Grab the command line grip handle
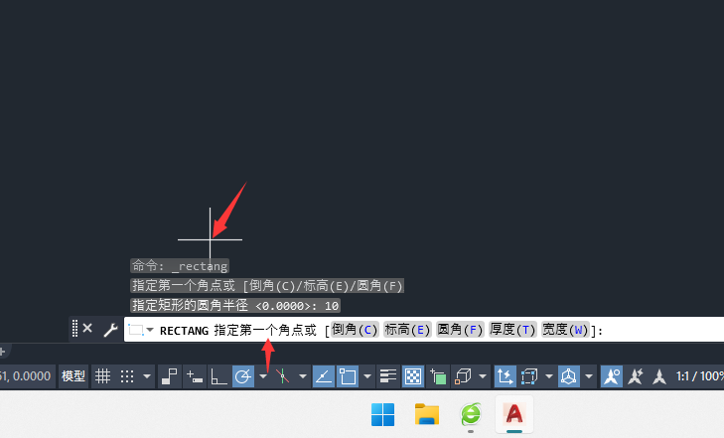The image size is (724, 438). tap(74, 329)
